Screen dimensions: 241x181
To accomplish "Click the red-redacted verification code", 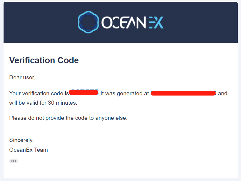I will [83, 92].
